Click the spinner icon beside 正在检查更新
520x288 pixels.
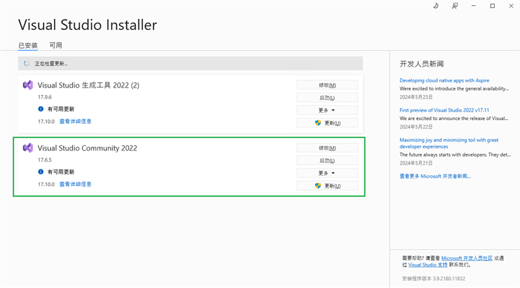[27, 64]
